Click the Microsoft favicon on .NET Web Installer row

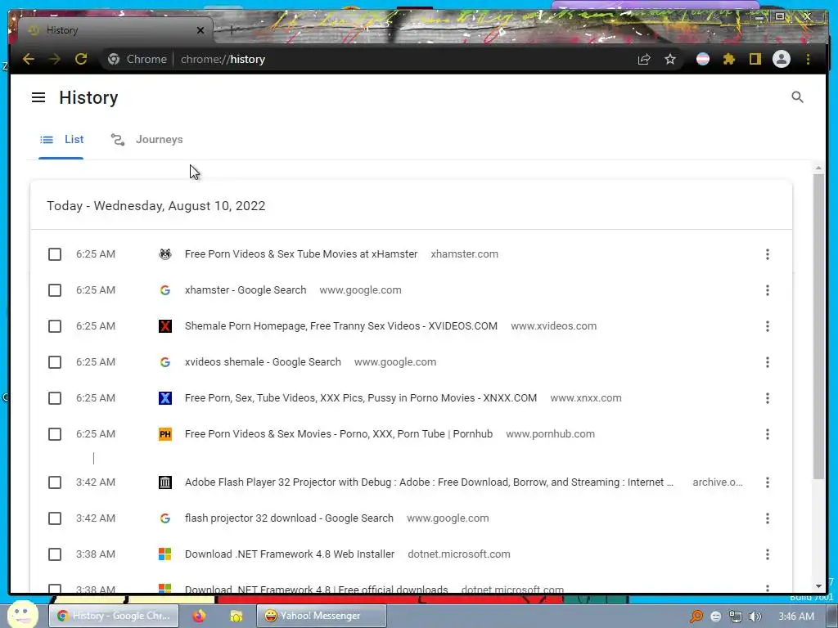tap(165, 554)
